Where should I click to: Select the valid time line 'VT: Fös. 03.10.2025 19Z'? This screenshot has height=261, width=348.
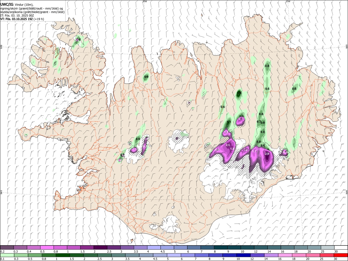pyautogui.click(x=17, y=19)
